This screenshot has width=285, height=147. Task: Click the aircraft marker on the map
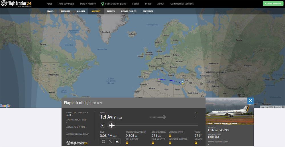coord(182,83)
